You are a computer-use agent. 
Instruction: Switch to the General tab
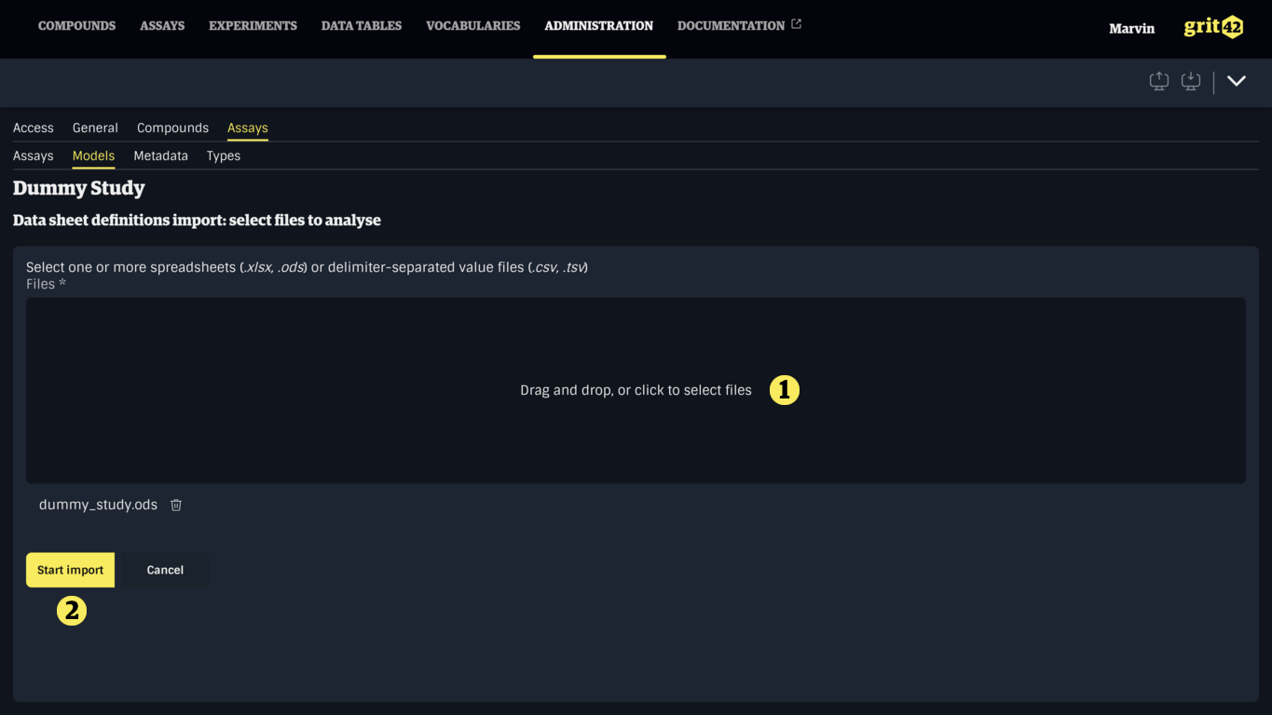click(x=95, y=128)
